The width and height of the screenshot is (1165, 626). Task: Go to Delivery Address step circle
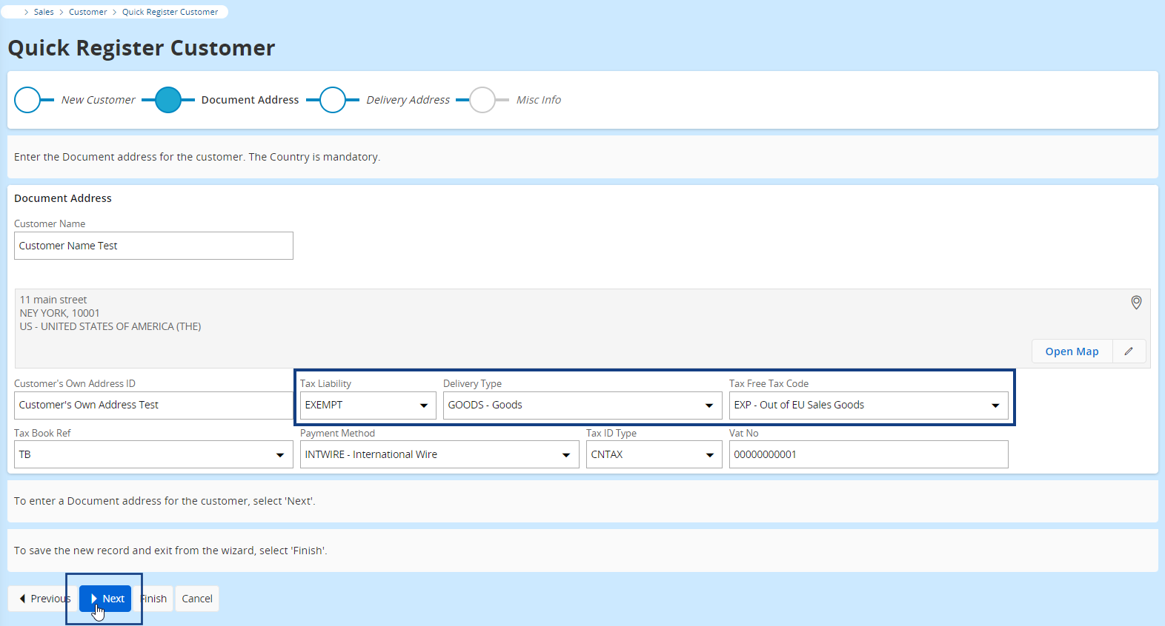(333, 100)
